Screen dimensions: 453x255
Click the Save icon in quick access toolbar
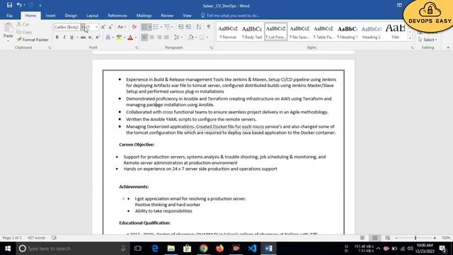[9, 5]
